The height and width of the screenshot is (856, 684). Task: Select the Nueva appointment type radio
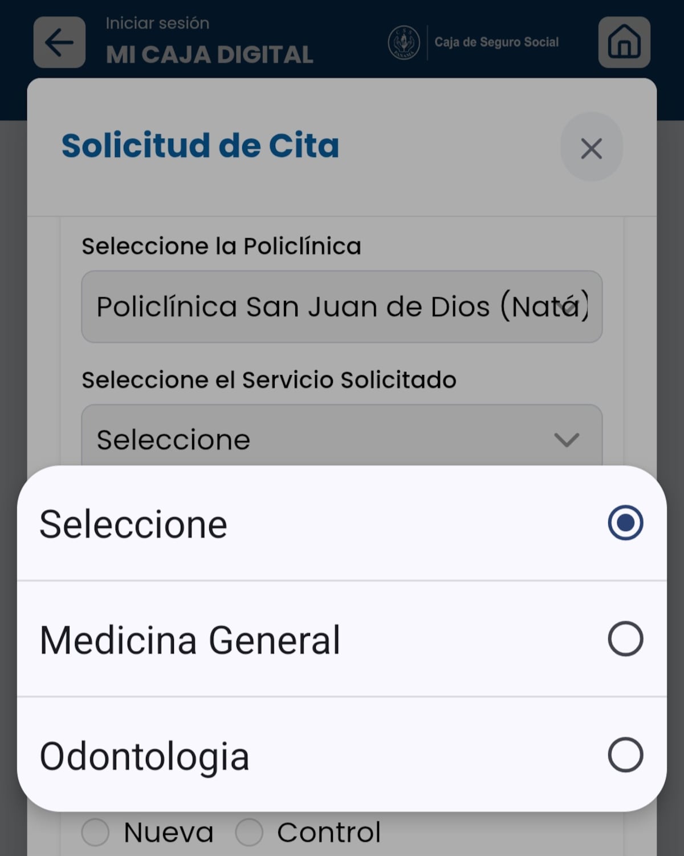click(95, 832)
